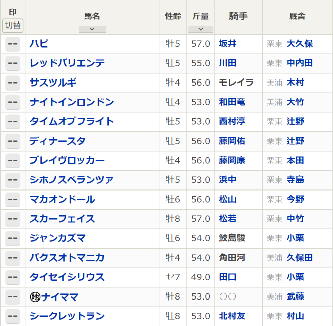Open trainer 大久保 stable link

click(x=299, y=44)
